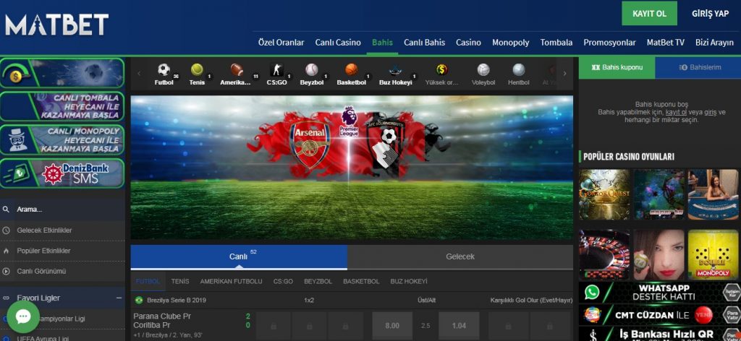Click the Canlı Görünümü play icon
The height and width of the screenshot is (341, 741).
pyautogui.click(x=6, y=271)
